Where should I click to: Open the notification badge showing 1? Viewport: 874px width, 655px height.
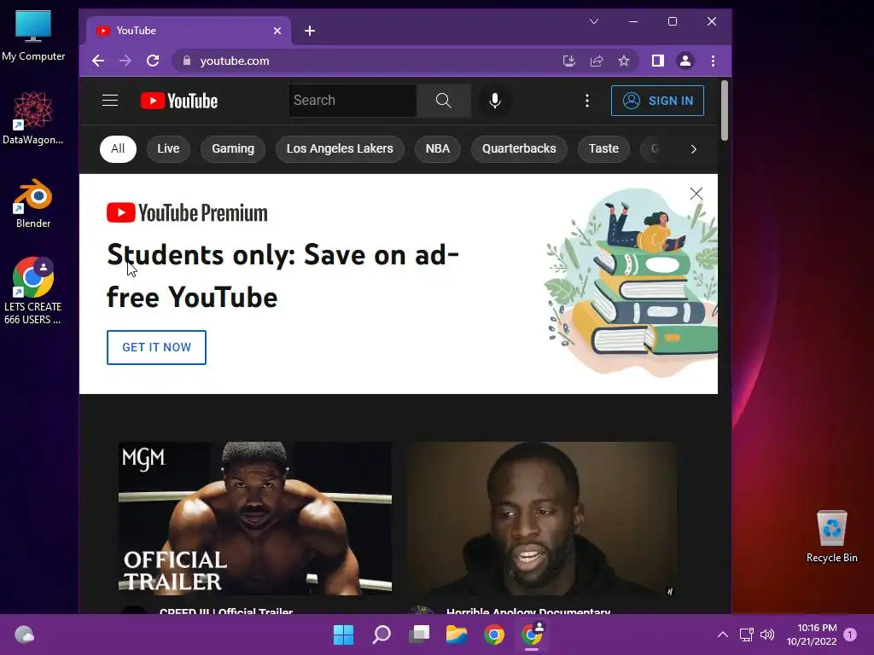point(850,635)
